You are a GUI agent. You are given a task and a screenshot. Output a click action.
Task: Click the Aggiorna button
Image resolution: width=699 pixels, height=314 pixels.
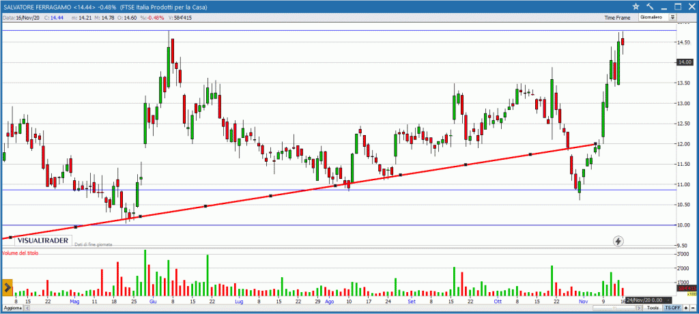12,308
